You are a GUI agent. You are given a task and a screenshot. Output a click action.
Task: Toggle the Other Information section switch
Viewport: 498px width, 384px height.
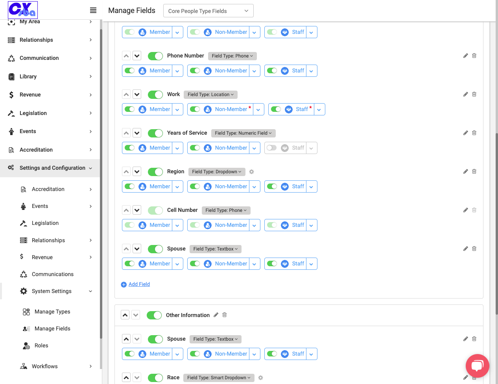point(154,315)
